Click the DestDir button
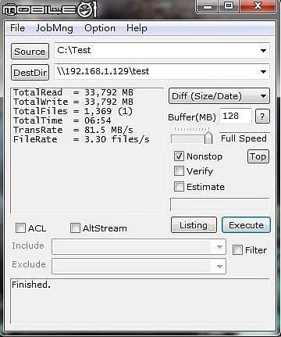 click(30, 73)
